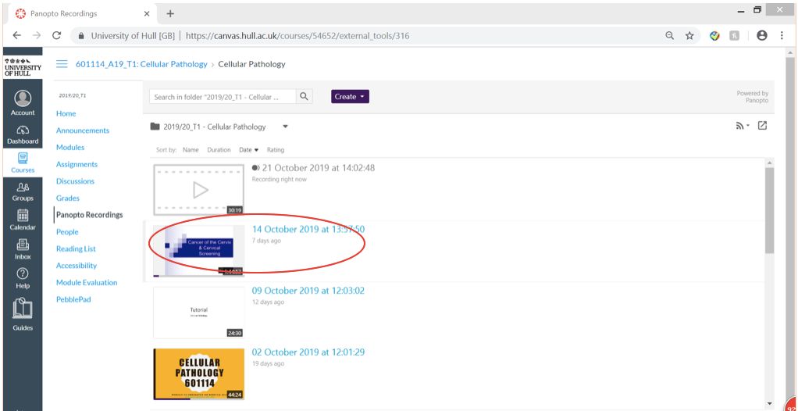Open Announcements in the course menu

tap(83, 130)
